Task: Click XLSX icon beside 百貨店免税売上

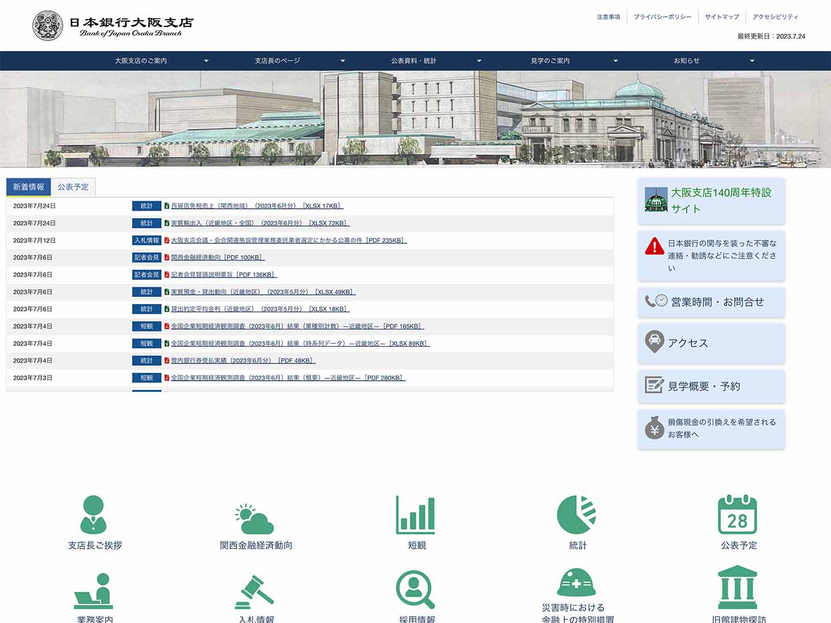Action: [x=167, y=206]
